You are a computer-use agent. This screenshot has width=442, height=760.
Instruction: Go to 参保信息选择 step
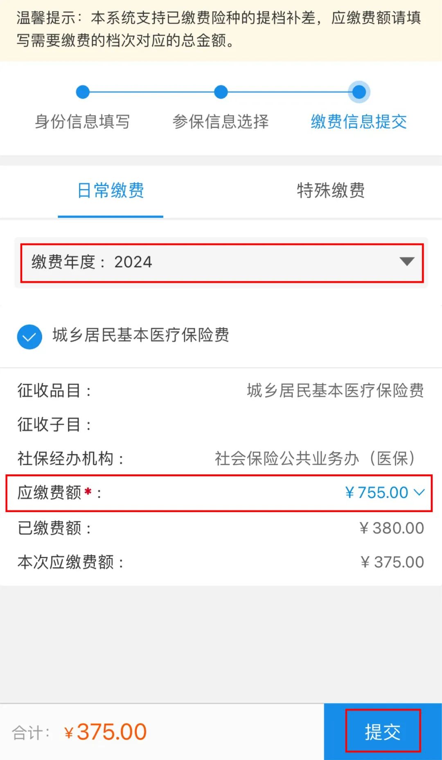(220, 122)
